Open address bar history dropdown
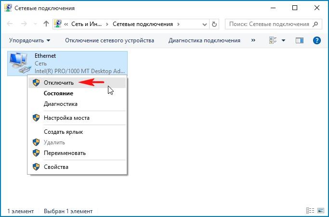Screen dimensions: 329x217 205,25
